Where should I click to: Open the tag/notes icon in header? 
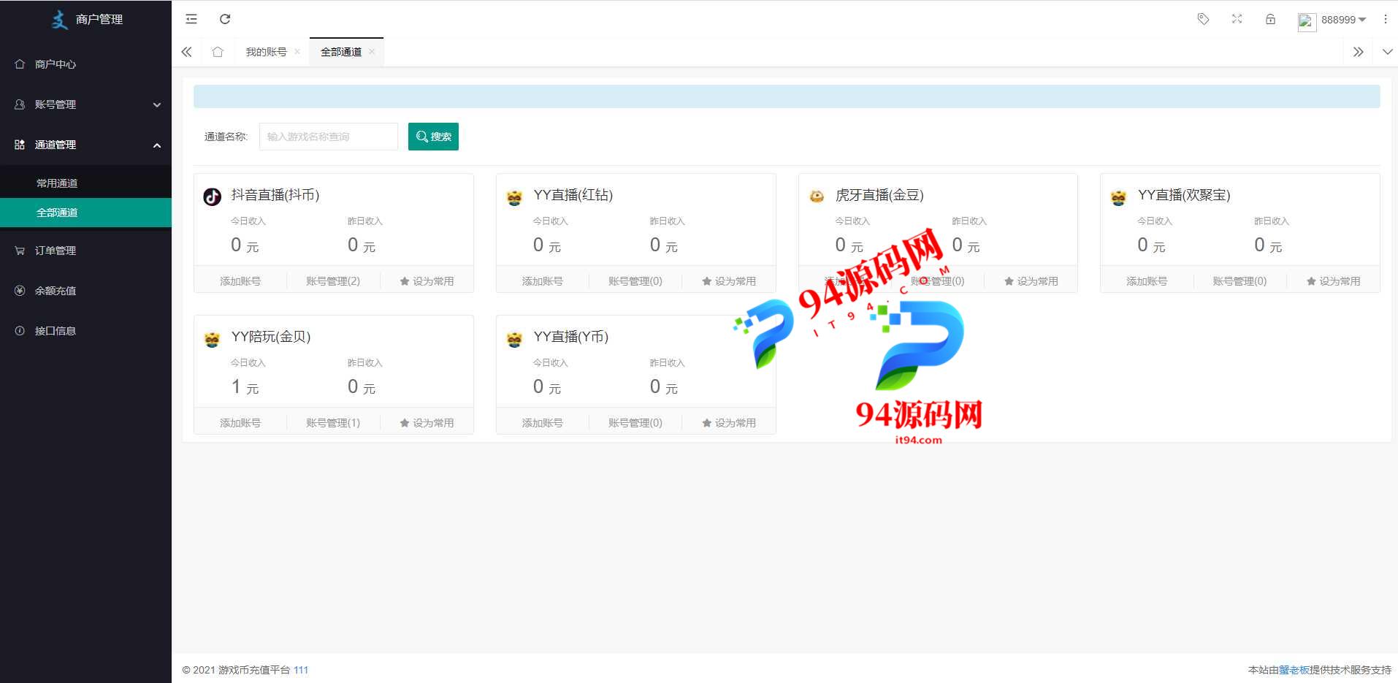pos(1203,19)
